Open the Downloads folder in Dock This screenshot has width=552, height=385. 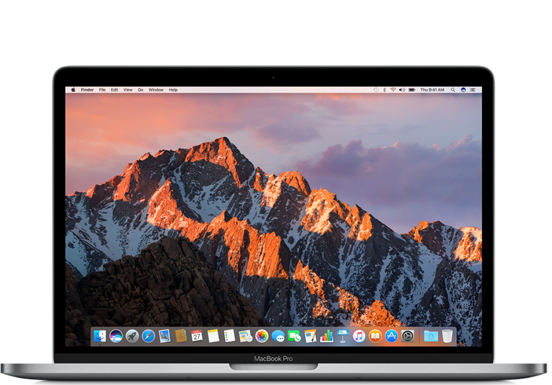click(x=431, y=336)
